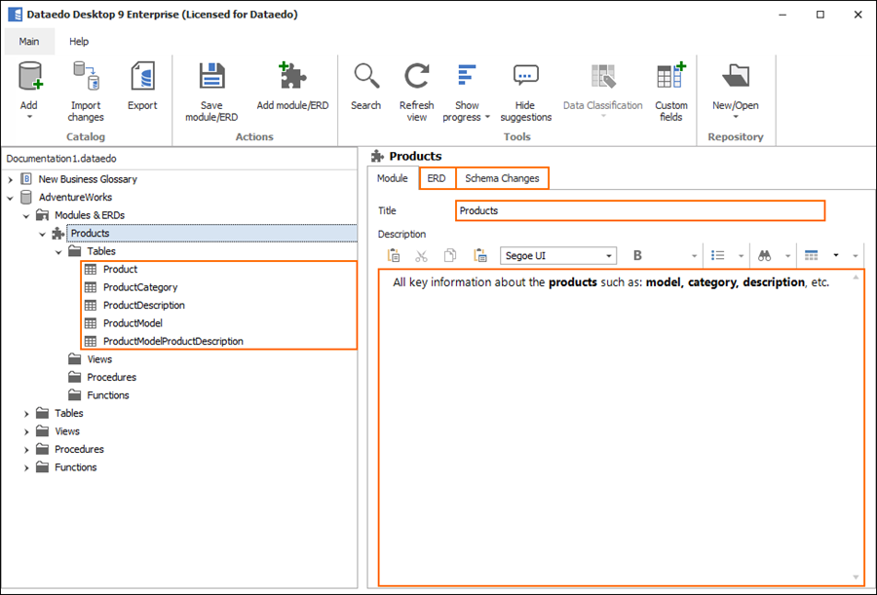Screen dimensions: 877x595
Task: Hide suggestions using the ribbon button
Action: click(x=525, y=79)
